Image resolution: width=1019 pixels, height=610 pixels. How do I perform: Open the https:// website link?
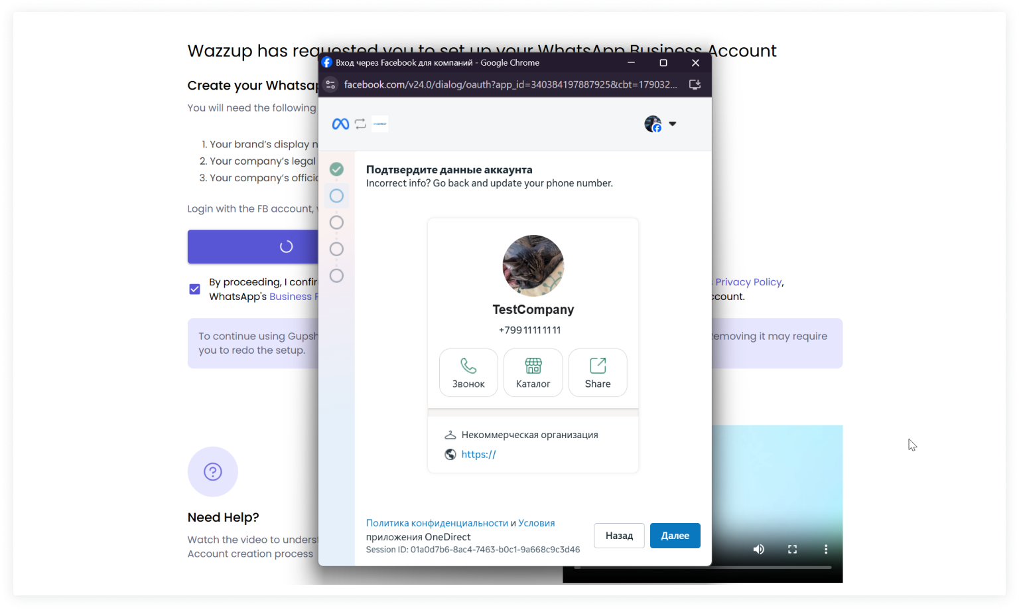pyautogui.click(x=479, y=455)
